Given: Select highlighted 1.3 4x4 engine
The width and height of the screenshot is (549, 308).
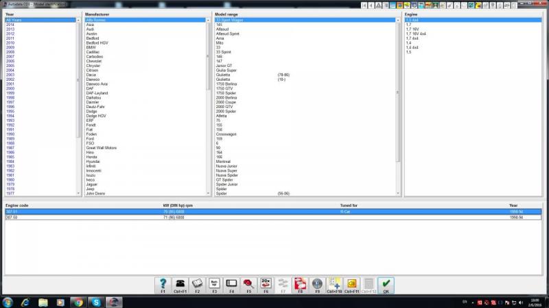Looking at the screenshot, I should coord(473,21).
